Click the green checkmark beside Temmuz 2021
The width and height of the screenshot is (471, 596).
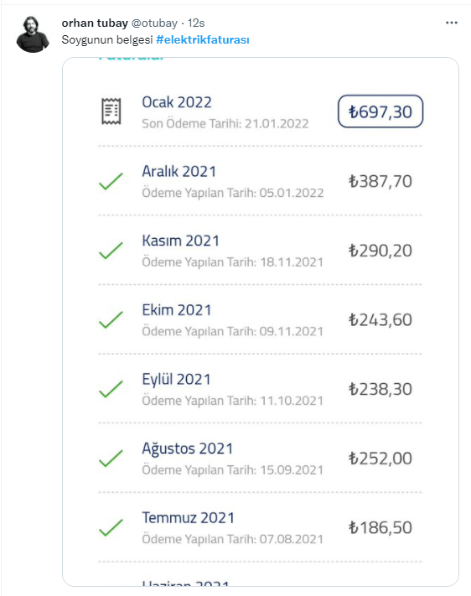click(111, 527)
